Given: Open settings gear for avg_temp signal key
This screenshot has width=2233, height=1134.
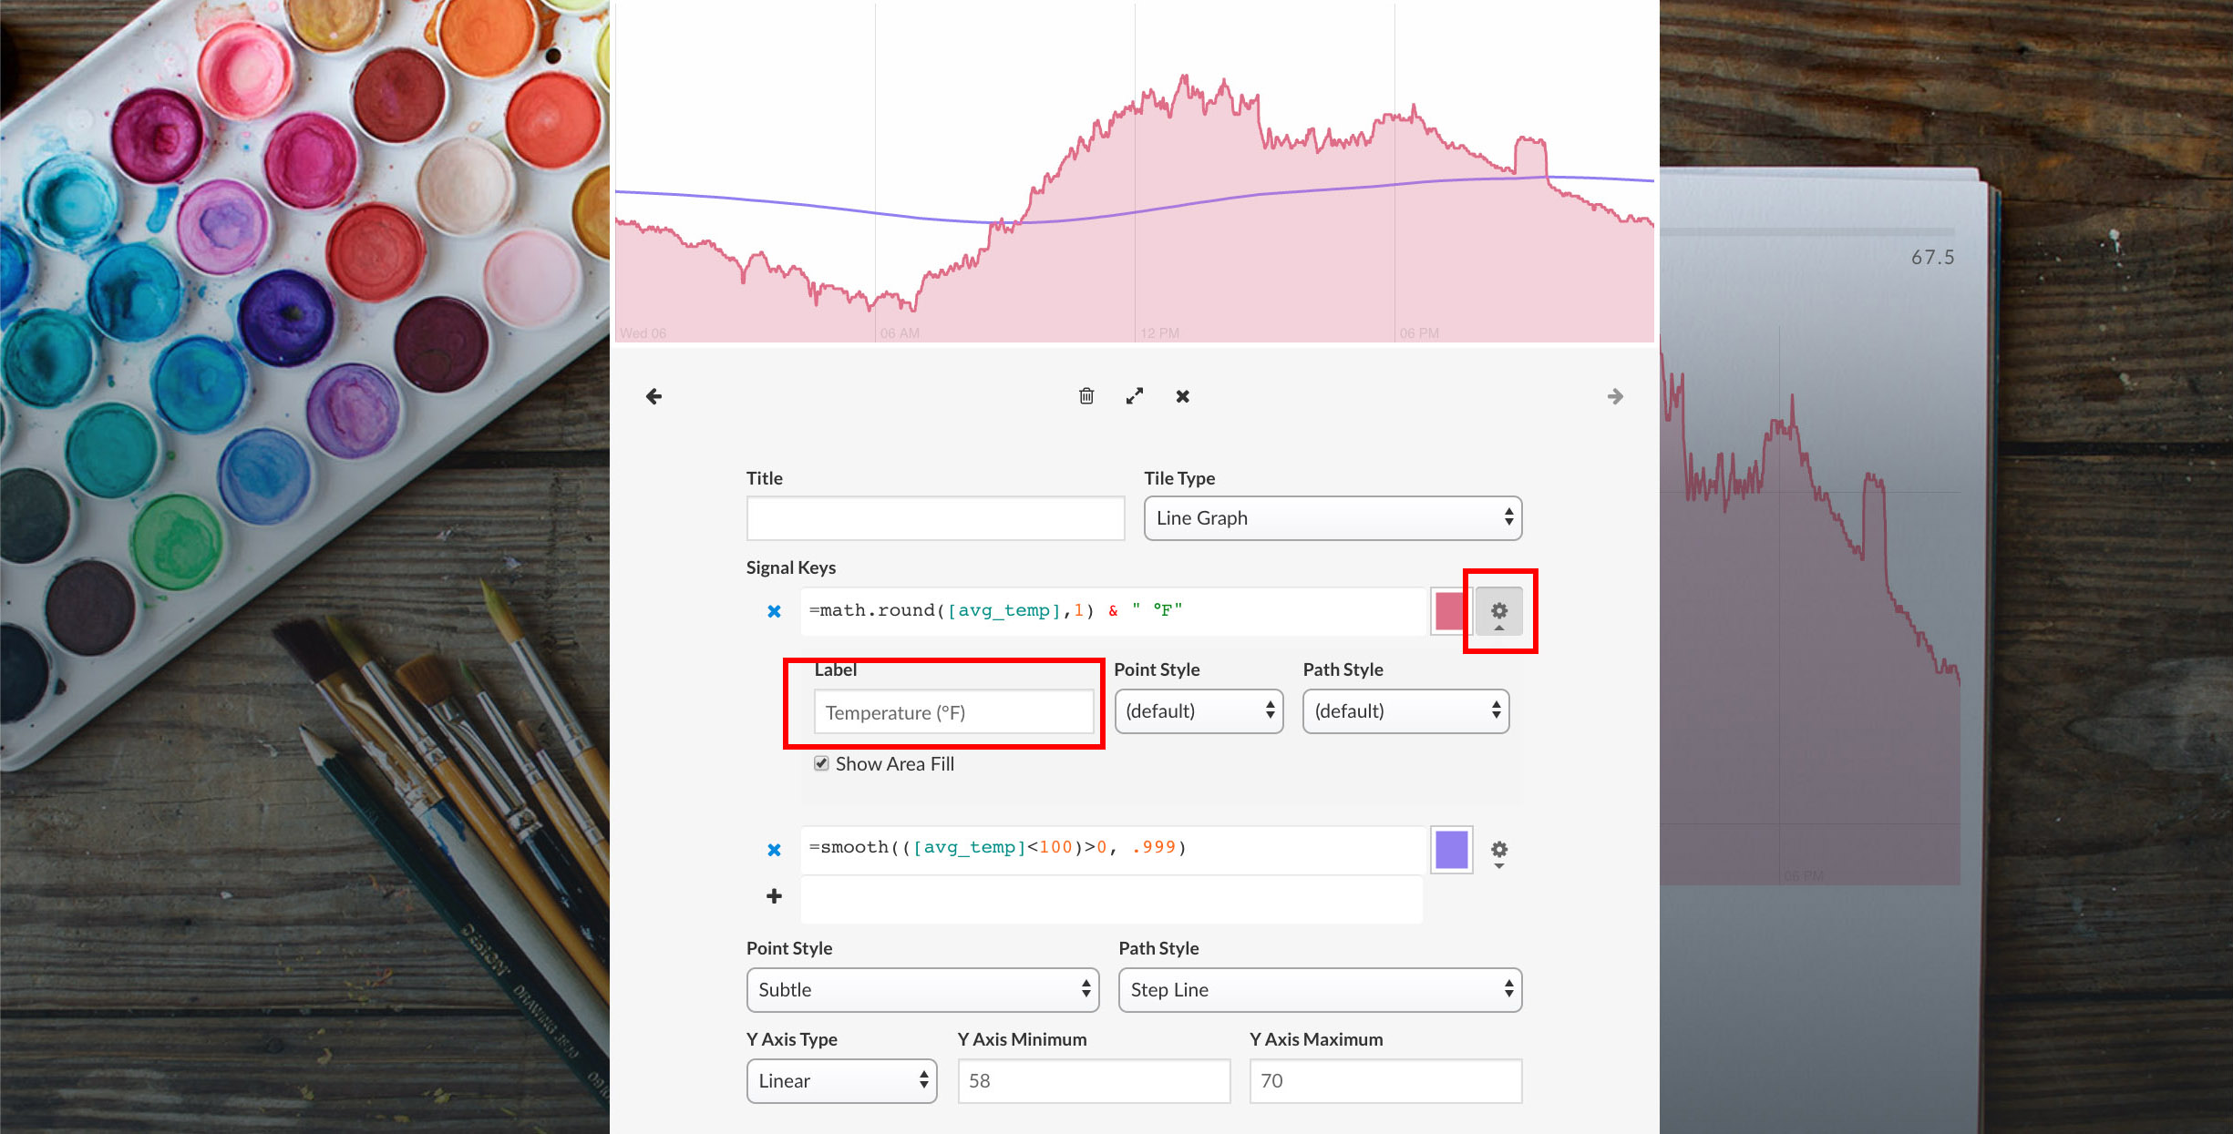Looking at the screenshot, I should tap(1498, 610).
